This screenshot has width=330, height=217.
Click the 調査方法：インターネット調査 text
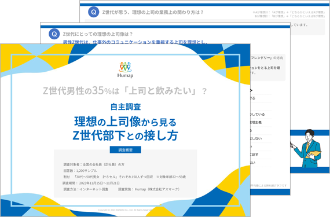pos(86,189)
